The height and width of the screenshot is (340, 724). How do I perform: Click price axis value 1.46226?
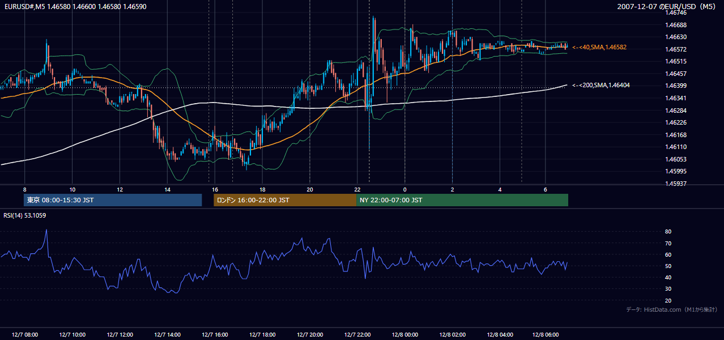point(675,122)
